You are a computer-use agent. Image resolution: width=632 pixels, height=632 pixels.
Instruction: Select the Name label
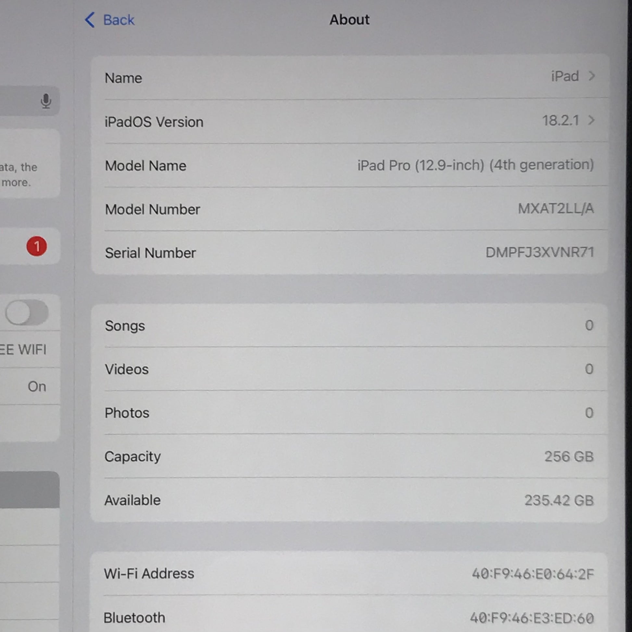(x=123, y=78)
